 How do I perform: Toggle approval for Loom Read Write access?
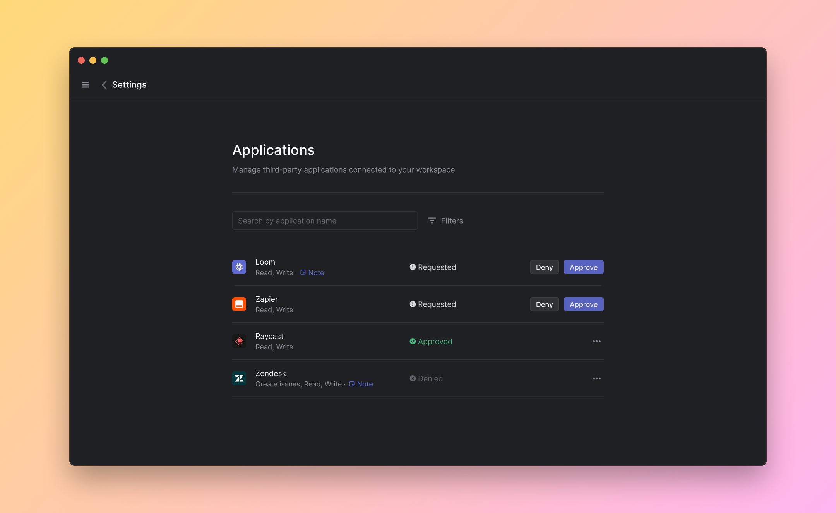pos(583,267)
